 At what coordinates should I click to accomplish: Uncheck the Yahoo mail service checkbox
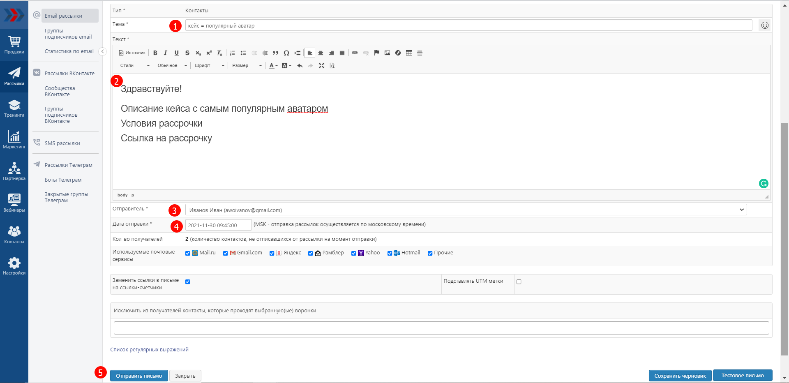pyautogui.click(x=353, y=253)
